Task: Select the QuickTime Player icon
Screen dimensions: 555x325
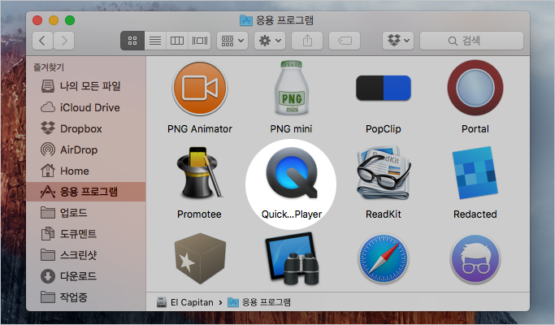Action: point(292,172)
